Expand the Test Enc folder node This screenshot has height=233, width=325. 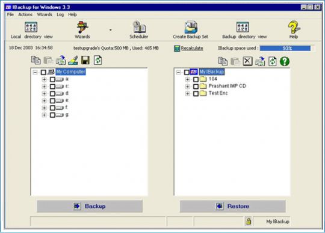tap(187, 94)
